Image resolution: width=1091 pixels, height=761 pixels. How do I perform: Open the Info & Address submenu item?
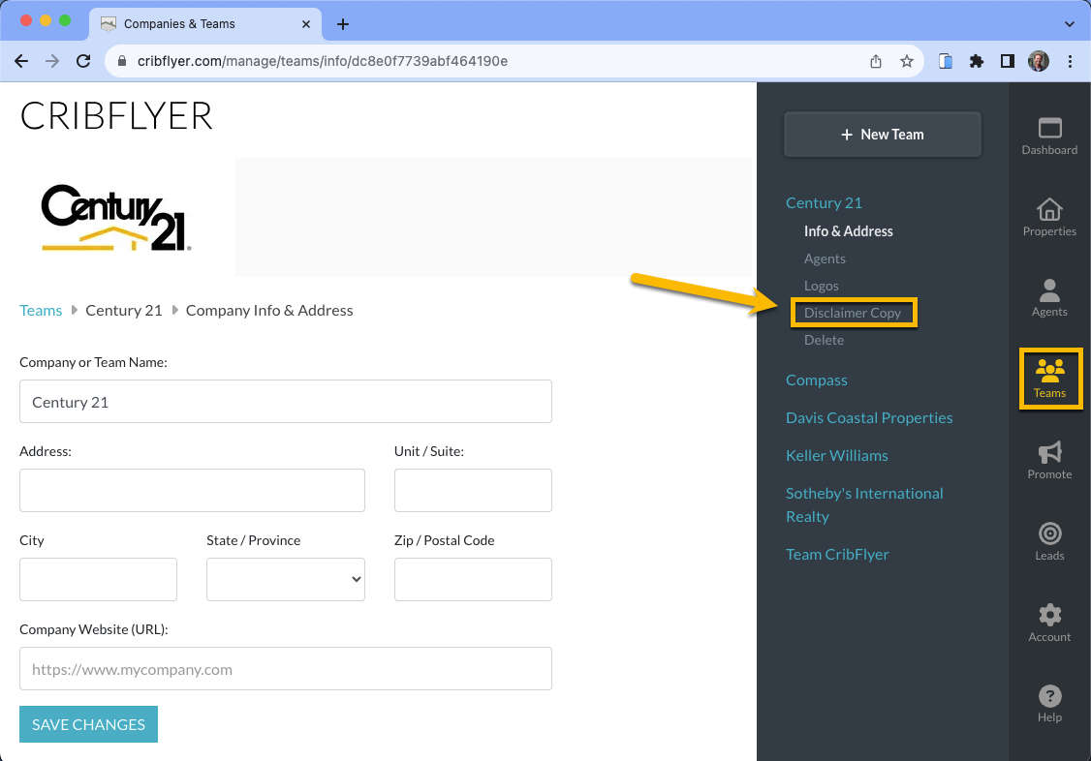point(848,230)
